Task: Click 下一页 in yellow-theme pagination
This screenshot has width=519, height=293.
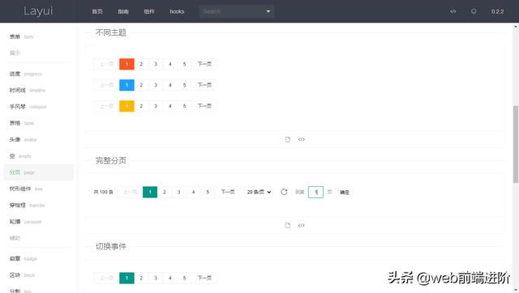Action: 204,106
